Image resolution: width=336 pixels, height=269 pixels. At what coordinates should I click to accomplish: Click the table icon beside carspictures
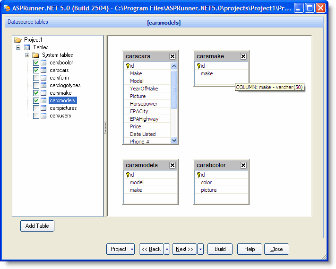coord(43,108)
